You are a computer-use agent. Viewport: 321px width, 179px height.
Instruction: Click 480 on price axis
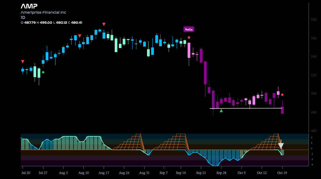[314, 112]
